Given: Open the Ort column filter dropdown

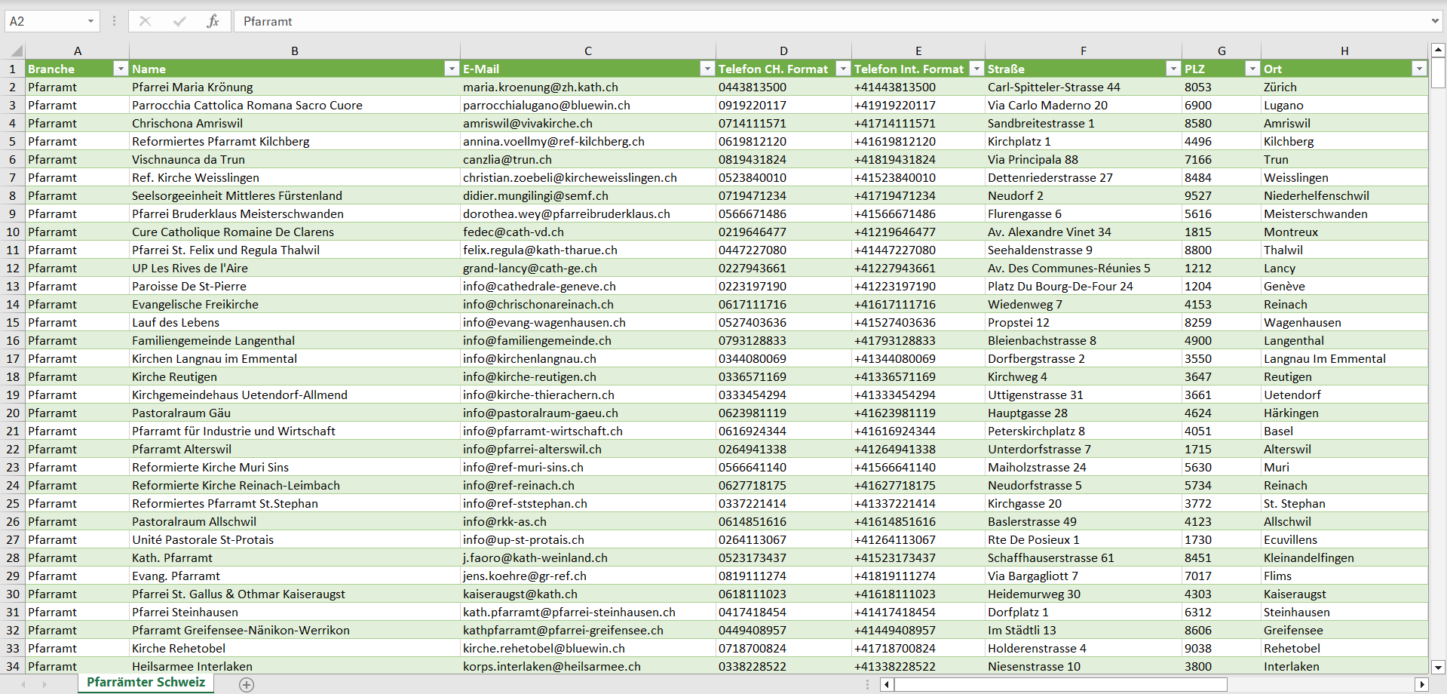Looking at the screenshot, I should click(x=1419, y=69).
